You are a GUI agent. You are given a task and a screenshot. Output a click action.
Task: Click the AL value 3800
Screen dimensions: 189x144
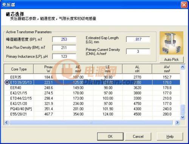137,93
